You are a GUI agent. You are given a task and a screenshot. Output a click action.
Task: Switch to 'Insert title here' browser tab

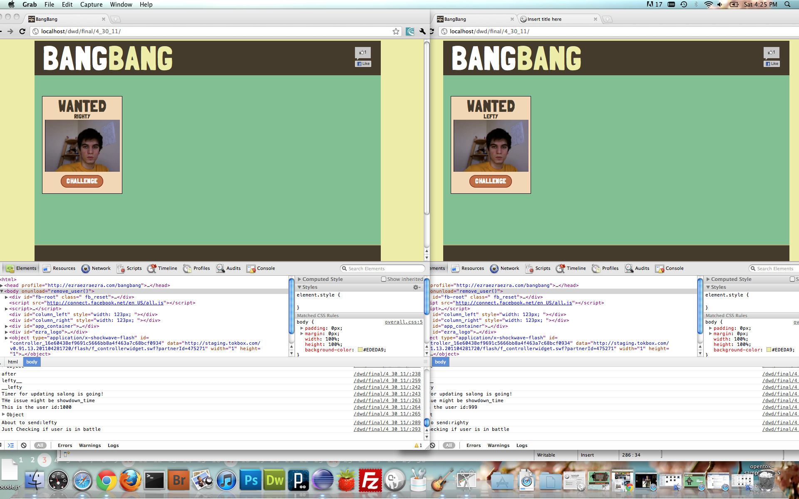tap(544, 19)
